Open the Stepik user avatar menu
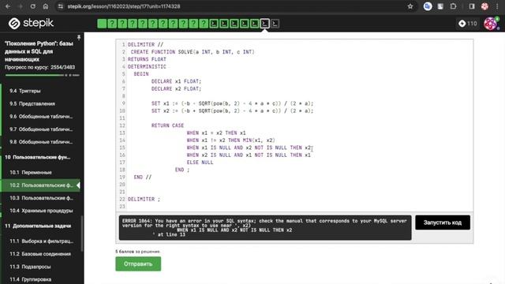This screenshot has width=505, height=284. pos(491,24)
